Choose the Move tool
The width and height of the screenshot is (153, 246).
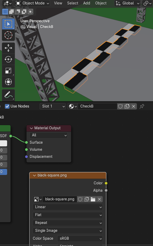8,48
